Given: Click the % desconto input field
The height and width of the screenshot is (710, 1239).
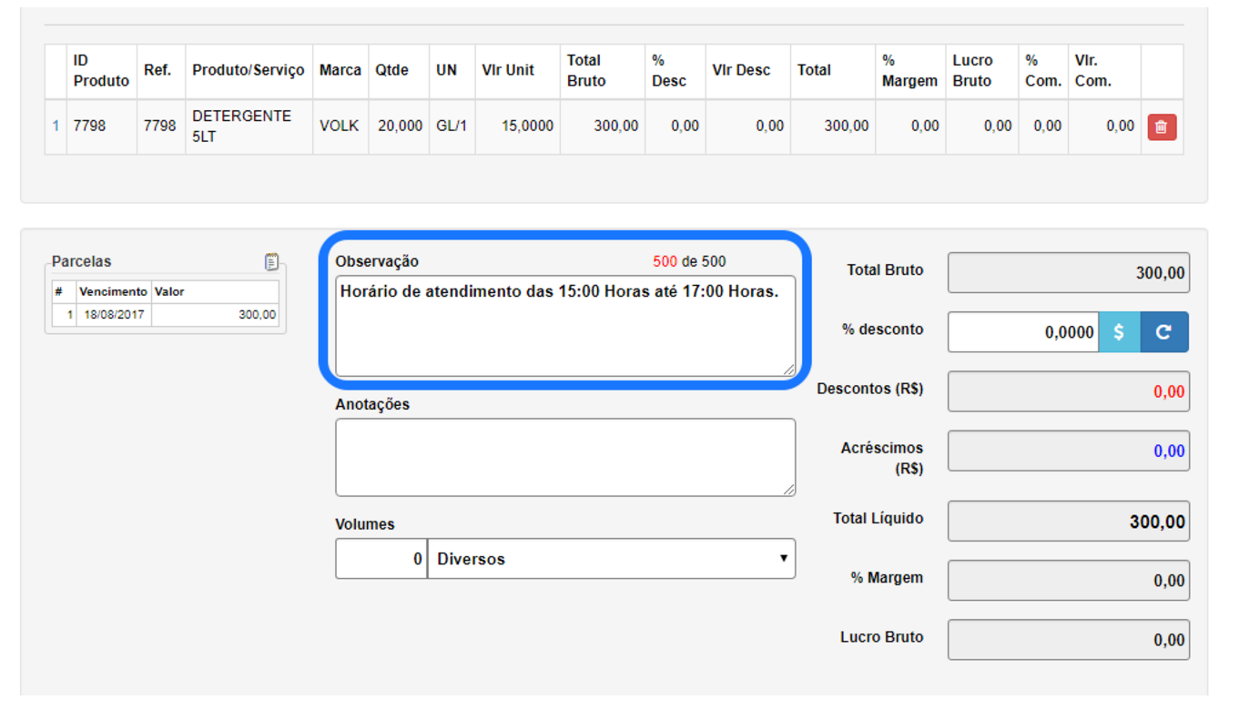Looking at the screenshot, I should tap(1022, 332).
